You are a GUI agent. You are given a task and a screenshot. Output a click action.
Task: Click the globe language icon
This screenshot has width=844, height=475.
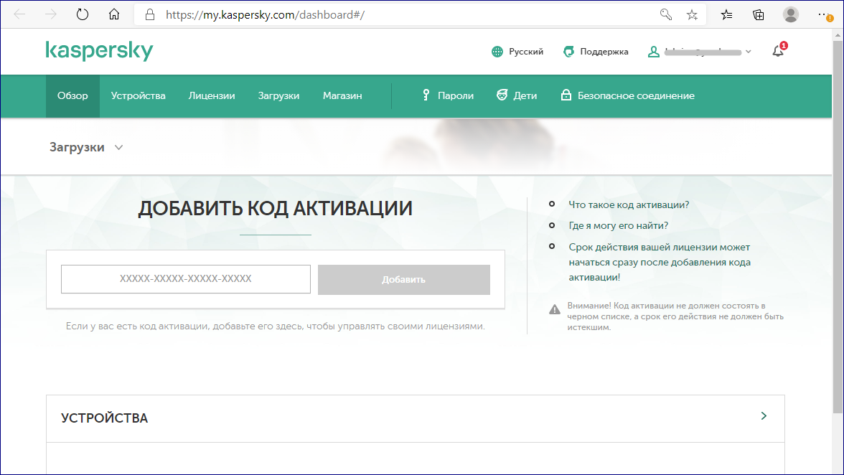pos(497,52)
